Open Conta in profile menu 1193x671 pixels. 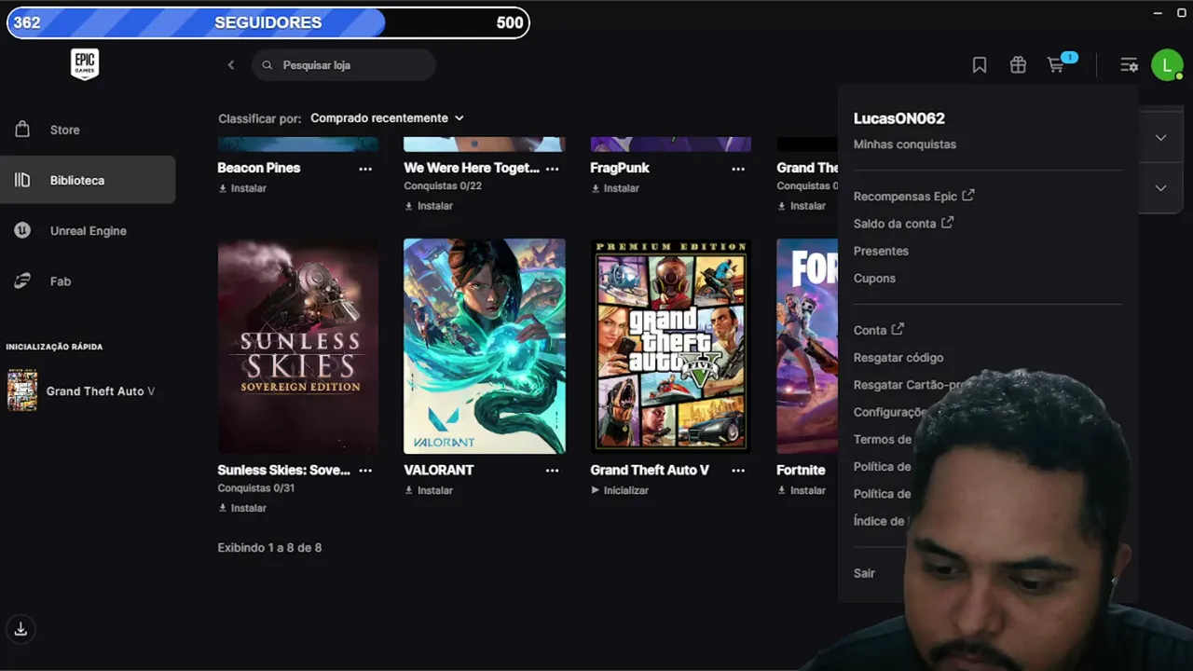(x=878, y=330)
